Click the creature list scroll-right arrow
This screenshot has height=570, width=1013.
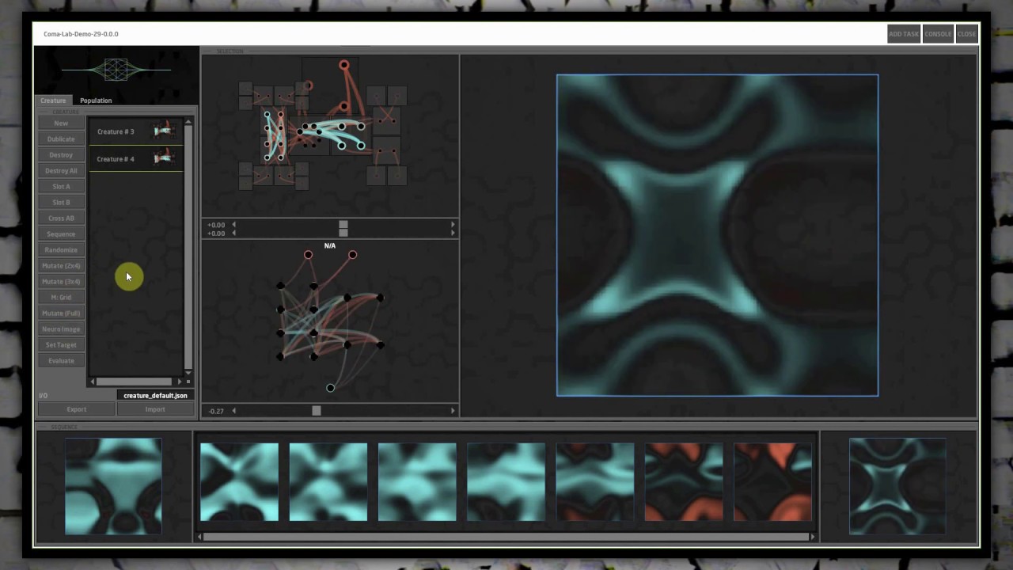(180, 382)
